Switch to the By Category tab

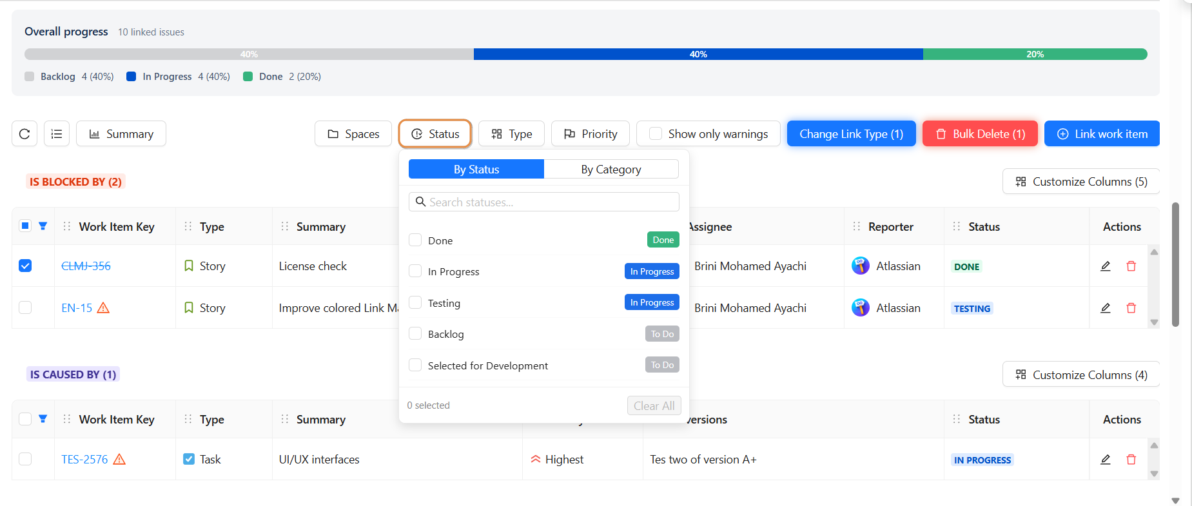[x=611, y=170]
